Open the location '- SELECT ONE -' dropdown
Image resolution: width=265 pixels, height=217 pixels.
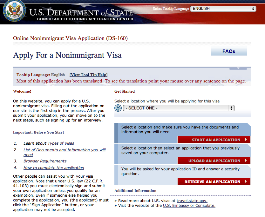pyautogui.click(x=179, y=108)
